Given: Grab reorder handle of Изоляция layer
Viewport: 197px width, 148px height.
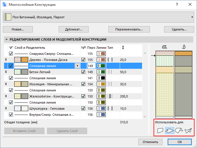Looking at the screenshot, I should point(6,84).
